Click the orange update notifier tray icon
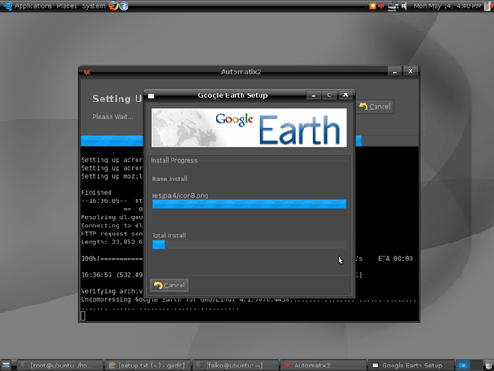 [373, 5]
